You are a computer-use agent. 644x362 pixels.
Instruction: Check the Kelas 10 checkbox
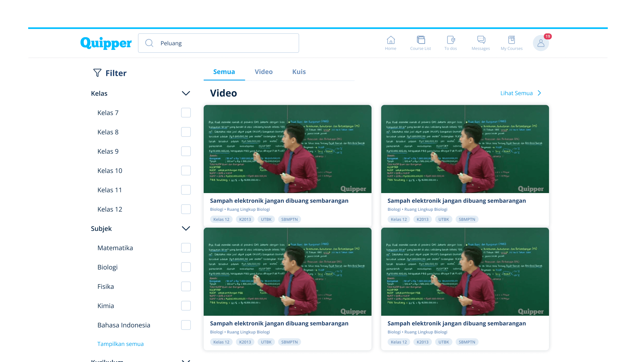[x=186, y=171]
